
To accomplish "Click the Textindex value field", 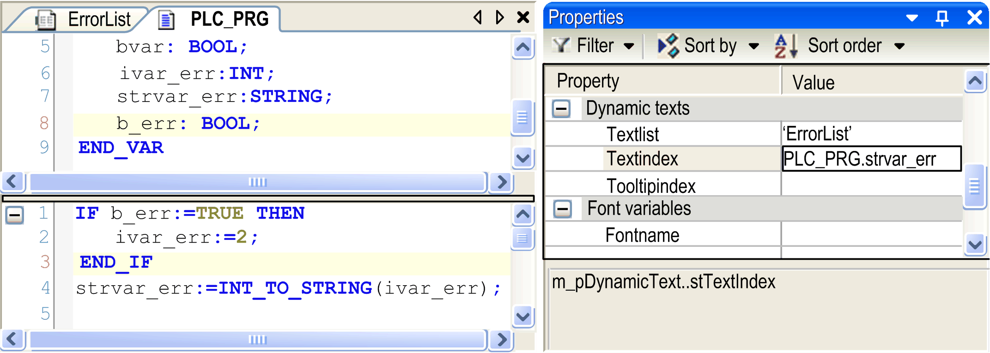I will coord(871,159).
